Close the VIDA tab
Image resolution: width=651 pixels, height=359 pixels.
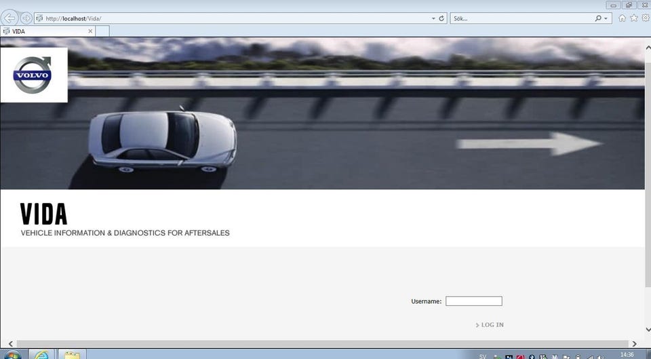[x=90, y=31]
